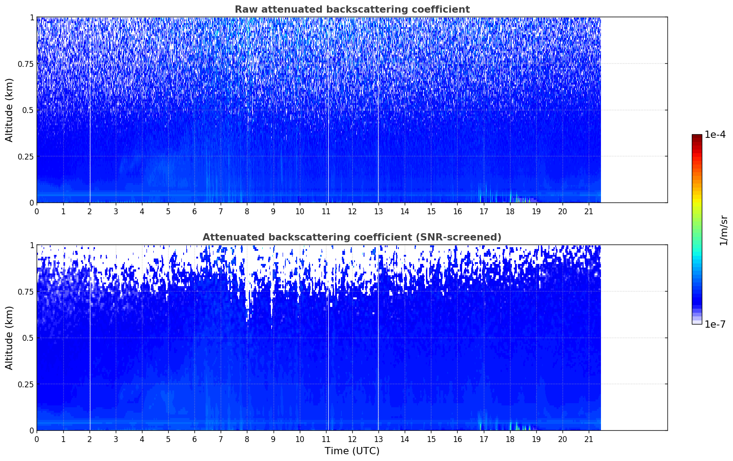The image size is (733, 461).
Task: Click the '0.5' altitude tick on the raw plot
Action: click(x=28, y=110)
